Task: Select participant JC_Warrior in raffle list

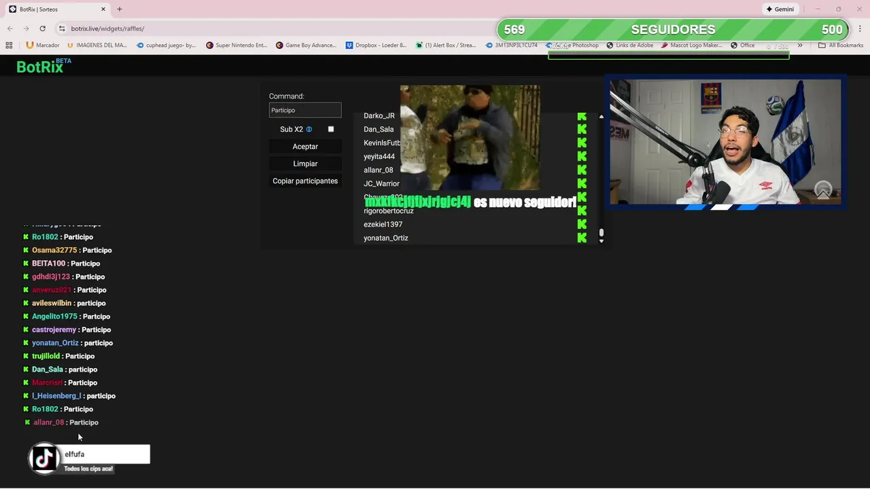Action: point(381,183)
